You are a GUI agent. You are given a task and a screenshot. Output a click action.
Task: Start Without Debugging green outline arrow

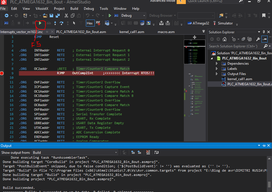point(110,16)
